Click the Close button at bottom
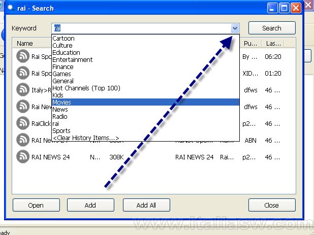The image size is (314, 235). (x=272, y=205)
